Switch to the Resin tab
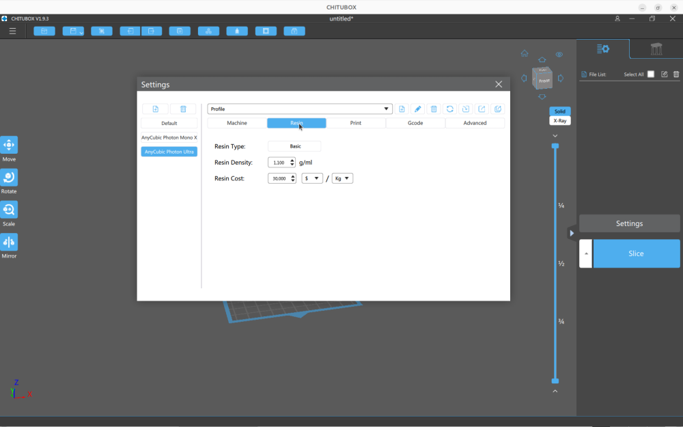 (x=296, y=123)
